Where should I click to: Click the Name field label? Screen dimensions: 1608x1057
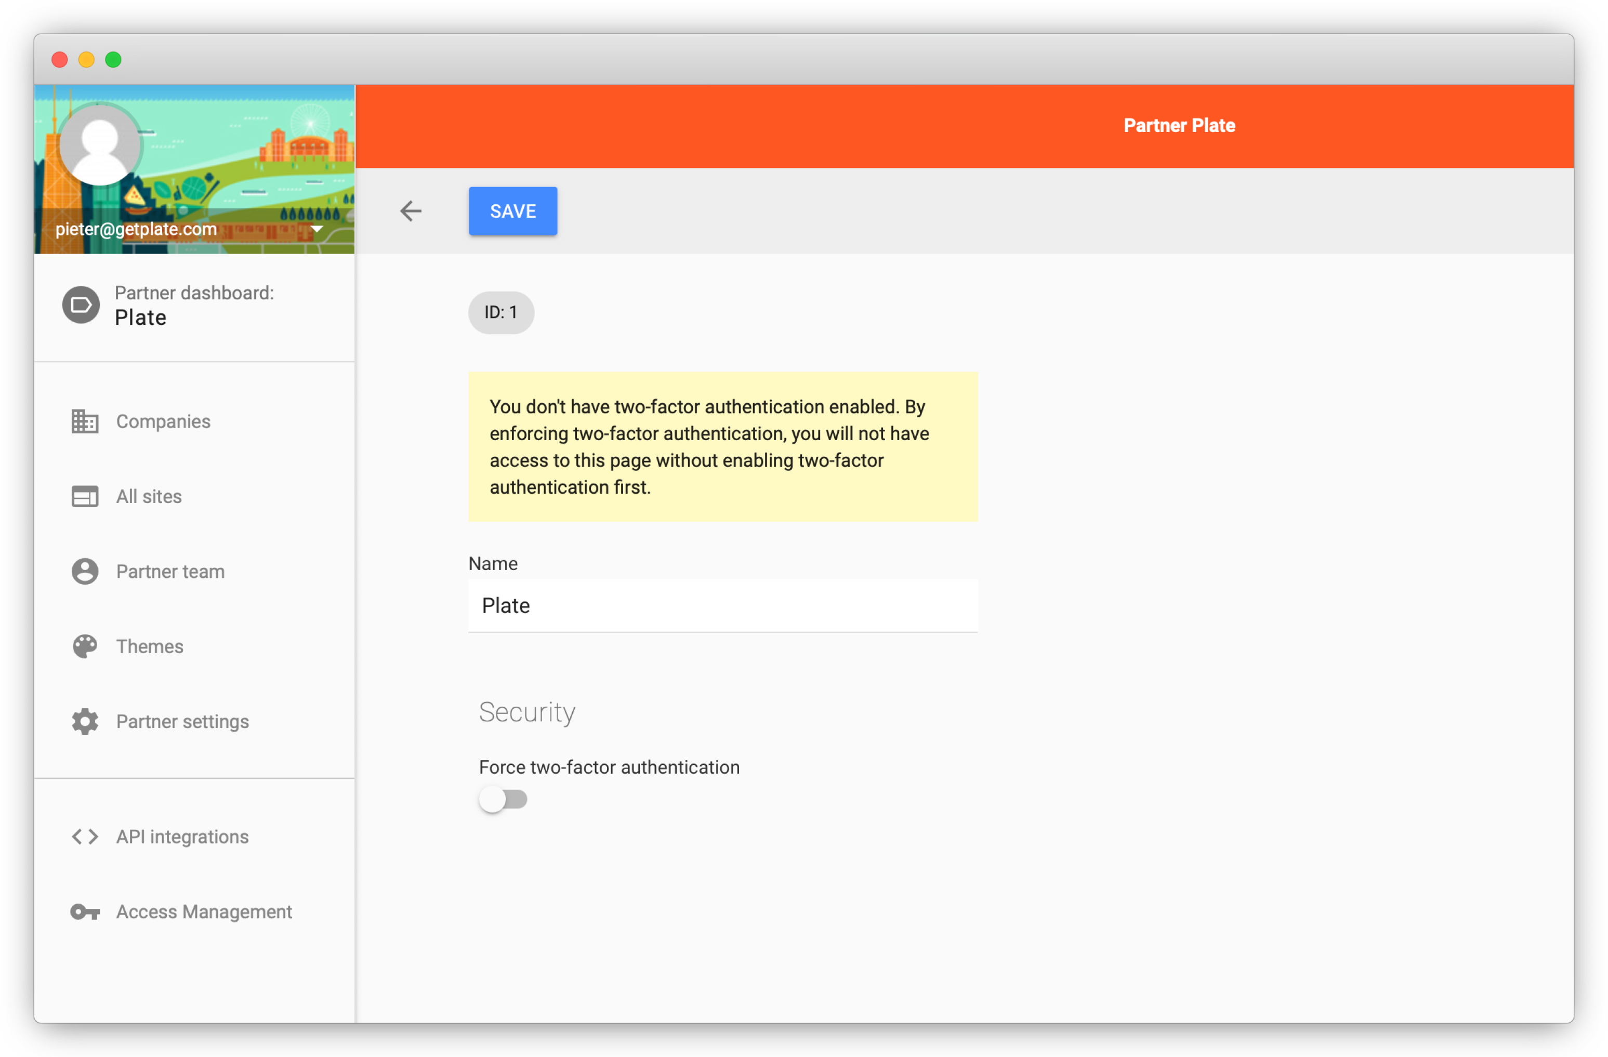coord(493,564)
